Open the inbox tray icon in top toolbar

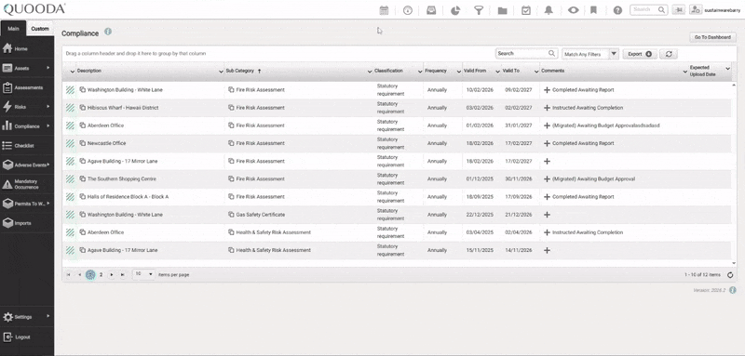coord(431,10)
